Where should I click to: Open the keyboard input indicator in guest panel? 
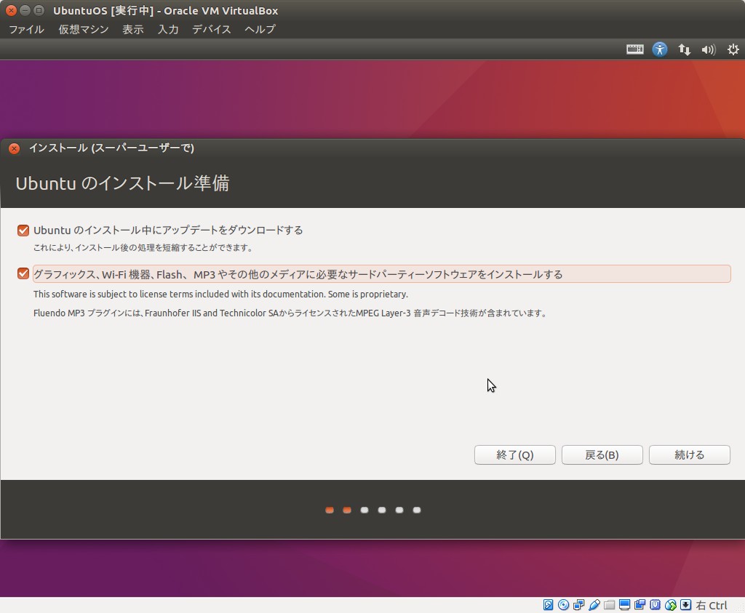[634, 49]
